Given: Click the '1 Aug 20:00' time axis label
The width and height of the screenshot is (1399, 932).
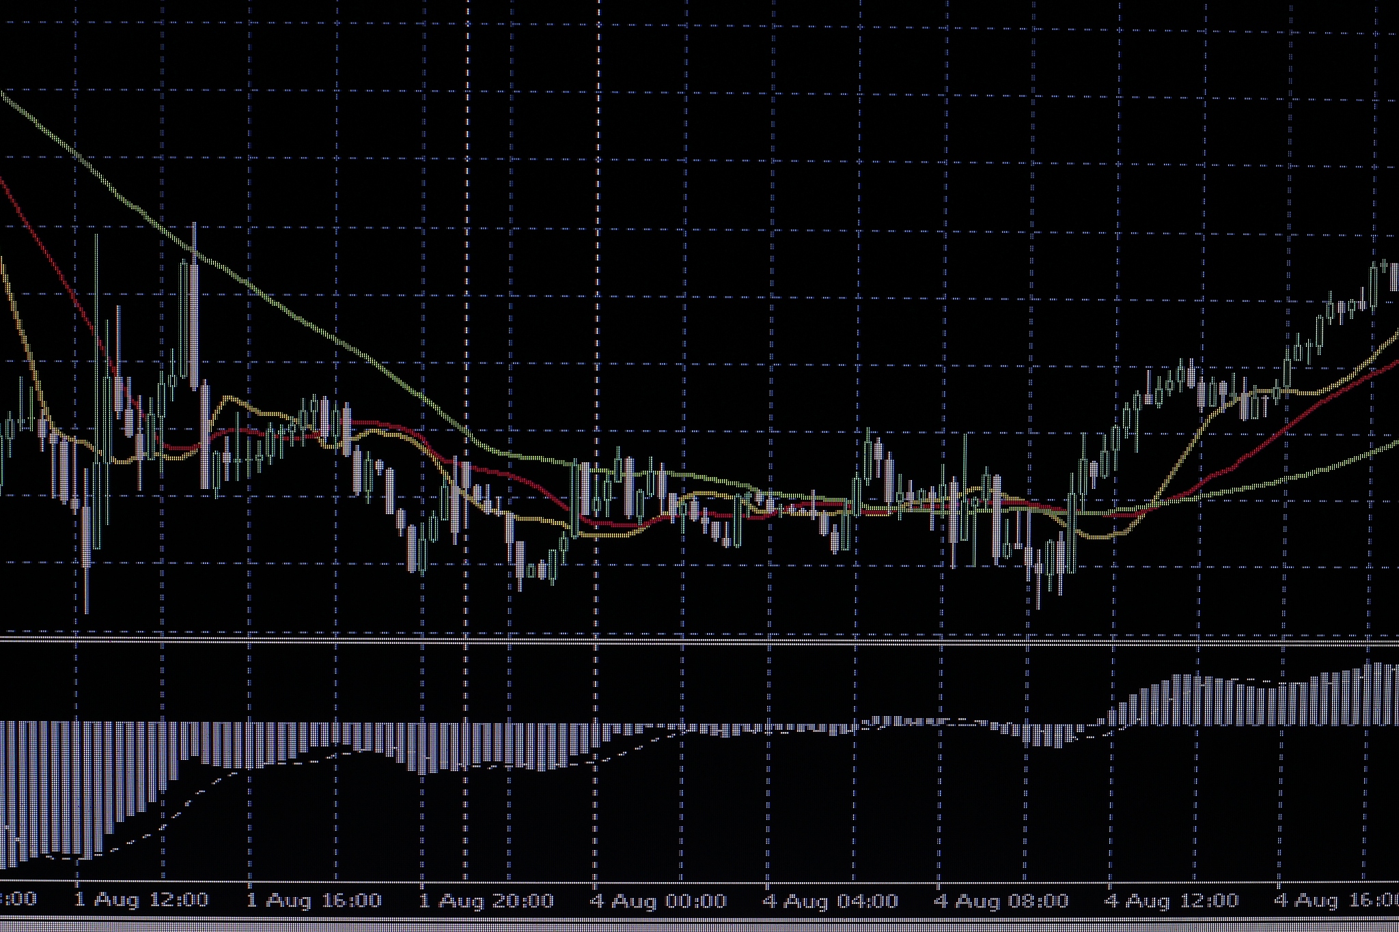Looking at the screenshot, I should (486, 901).
